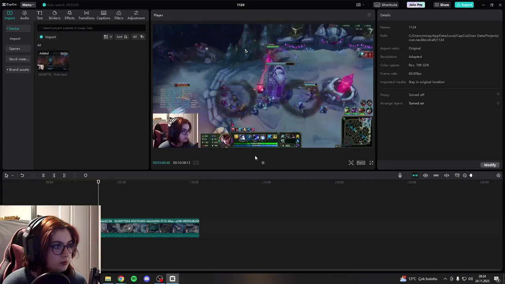Viewport: 505px width, 284px height.
Task: Click the Modify button in Details
Action: pyautogui.click(x=490, y=165)
